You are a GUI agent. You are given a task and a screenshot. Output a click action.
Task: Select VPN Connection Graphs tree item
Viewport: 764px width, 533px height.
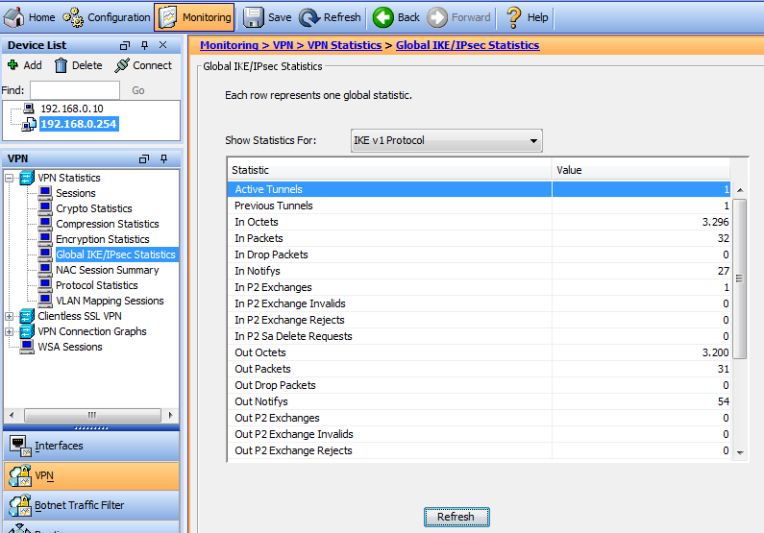92,331
